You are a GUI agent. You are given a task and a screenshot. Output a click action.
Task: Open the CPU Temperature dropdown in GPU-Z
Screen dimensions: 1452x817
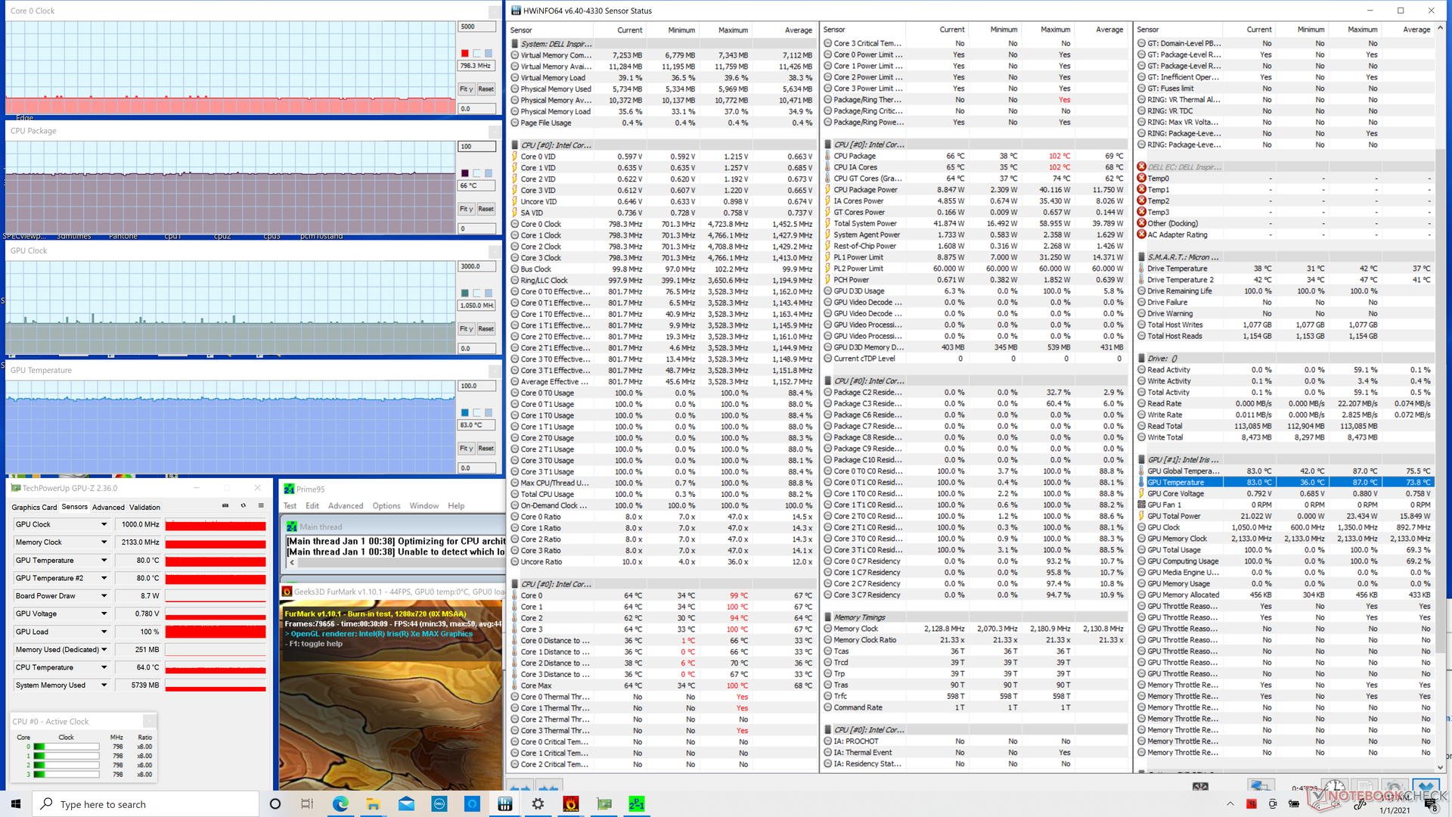click(104, 667)
